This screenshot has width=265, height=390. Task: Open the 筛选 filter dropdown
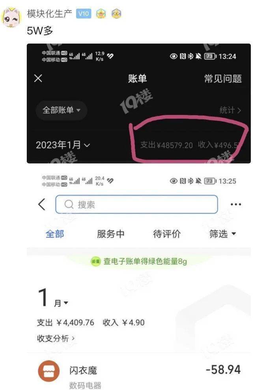pyautogui.click(x=222, y=234)
